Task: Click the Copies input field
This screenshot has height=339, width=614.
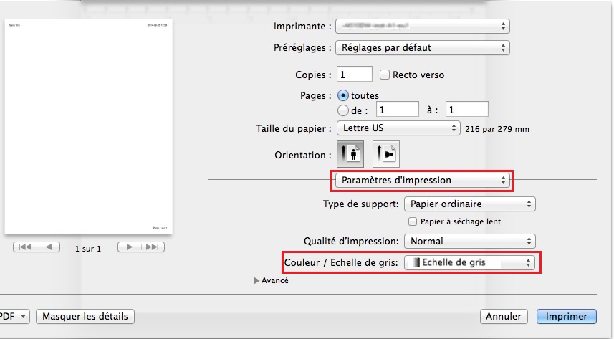Action: tap(355, 74)
